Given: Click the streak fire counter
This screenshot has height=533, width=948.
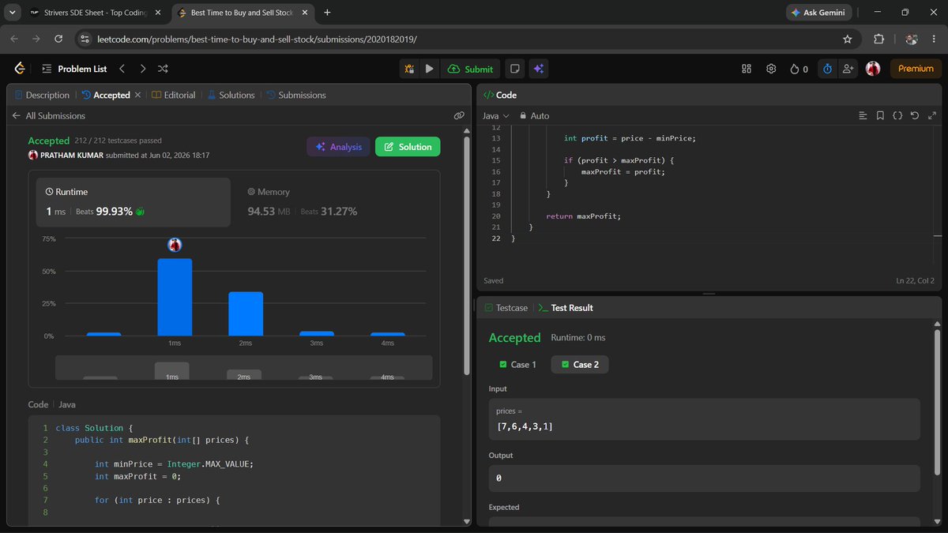Looking at the screenshot, I should coord(799,69).
